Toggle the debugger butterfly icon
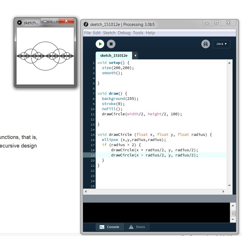 coord(205,44)
